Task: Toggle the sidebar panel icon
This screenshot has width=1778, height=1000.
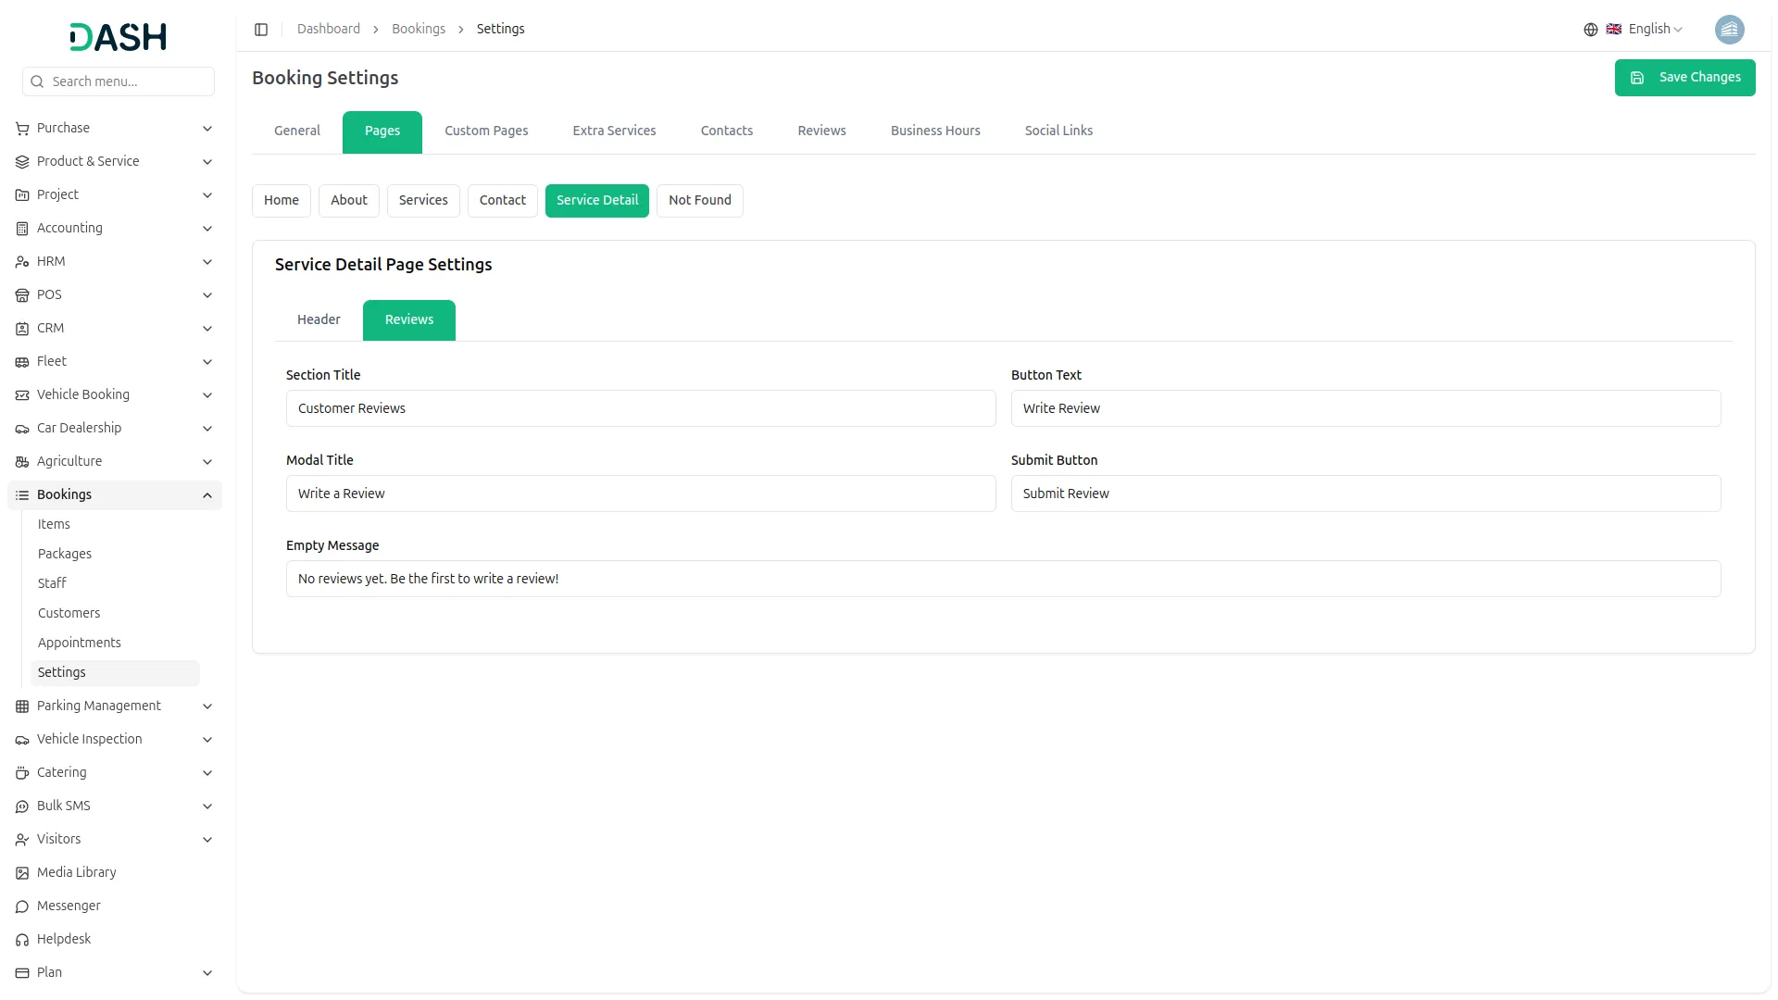Action: [261, 30]
